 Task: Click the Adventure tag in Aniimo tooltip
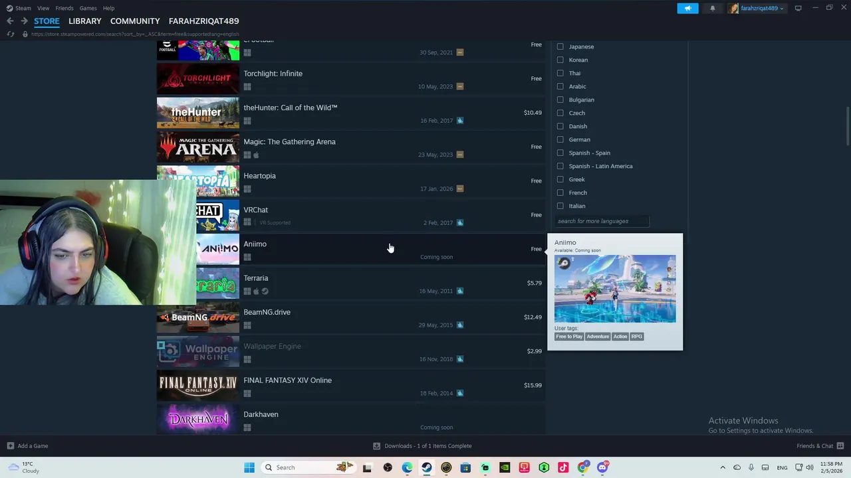pos(598,337)
